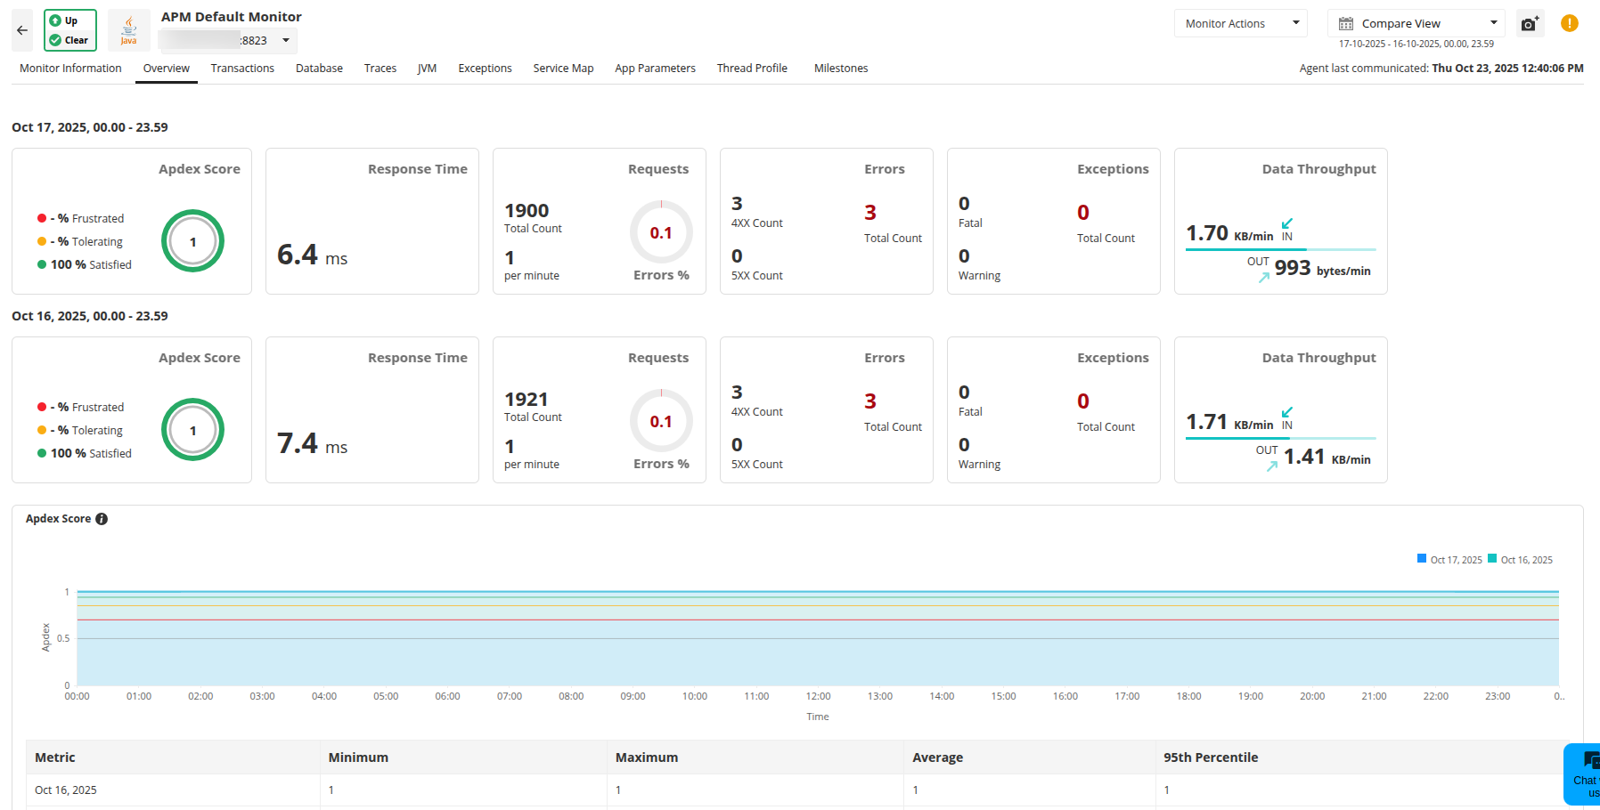The width and height of the screenshot is (1600, 810).
Task: Click the Oct 17 Apdex gauge circle
Action: (x=192, y=241)
